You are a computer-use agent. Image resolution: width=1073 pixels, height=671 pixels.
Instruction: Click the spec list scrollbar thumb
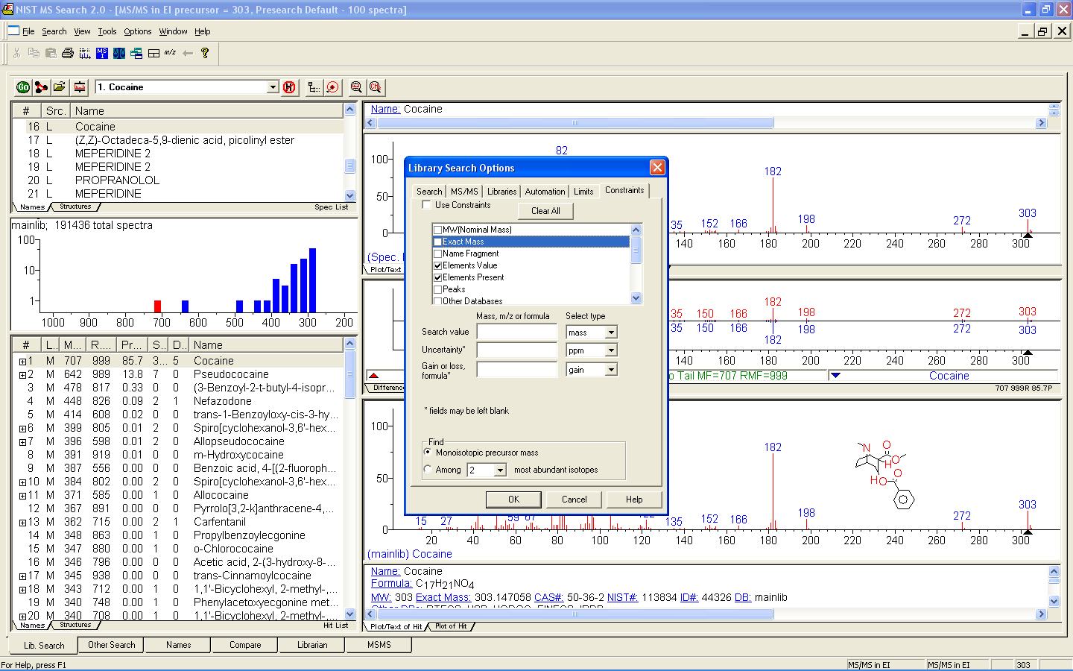click(349, 166)
